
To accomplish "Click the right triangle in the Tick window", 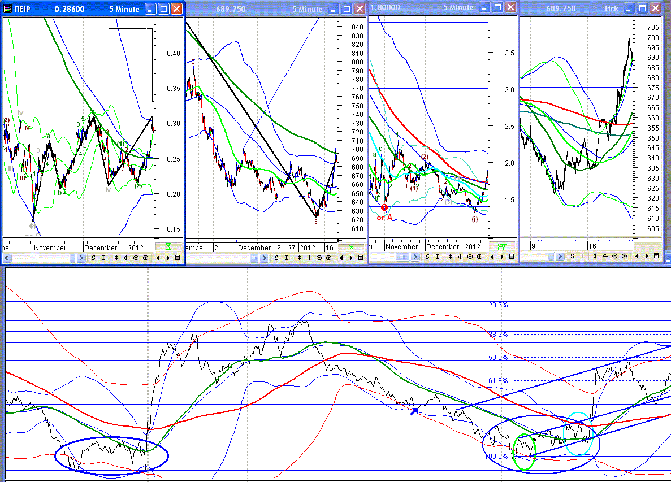I will point(646,256).
